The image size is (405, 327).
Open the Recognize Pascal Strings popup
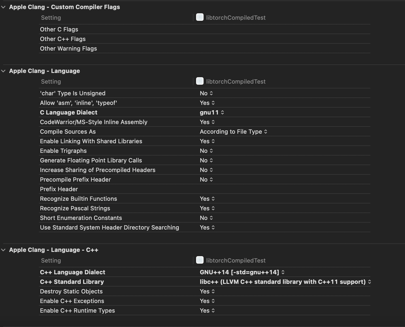tap(207, 208)
